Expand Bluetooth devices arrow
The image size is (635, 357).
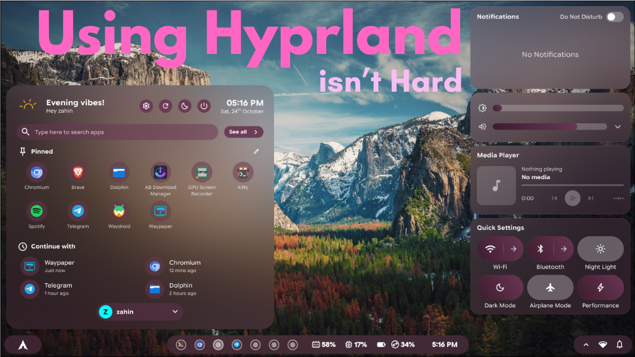(564, 249)
